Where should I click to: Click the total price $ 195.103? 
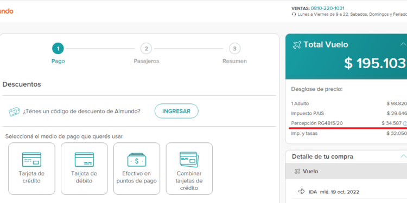[375, 63]
